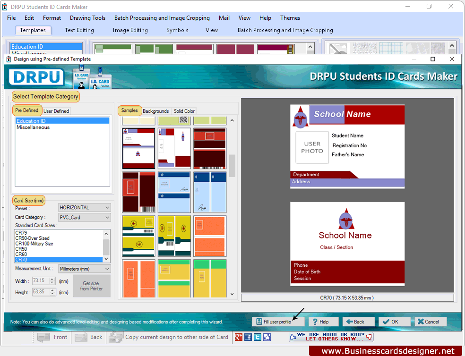Switch to the Backgrounds tab
The image size is (465, 356).
155,111
